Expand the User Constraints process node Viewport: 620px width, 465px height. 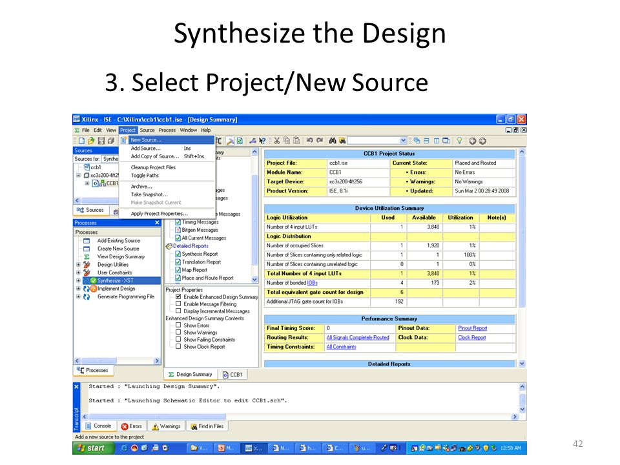78,273
